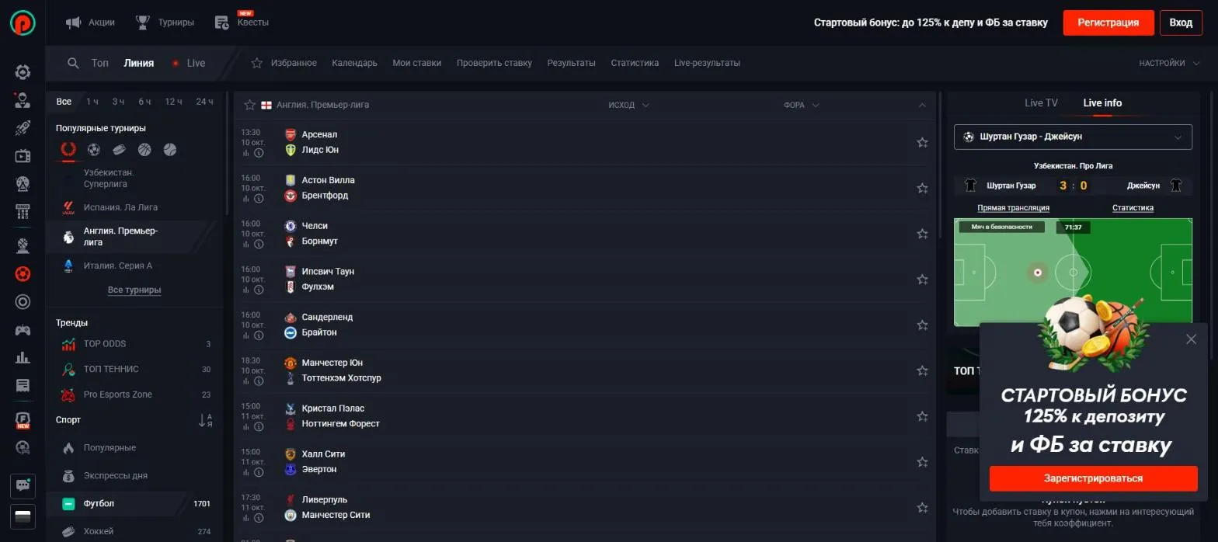Open the ИСХОД market dropdown
Image resolution: width=1218 pixels, height=542 pixels.
[628, 105]
